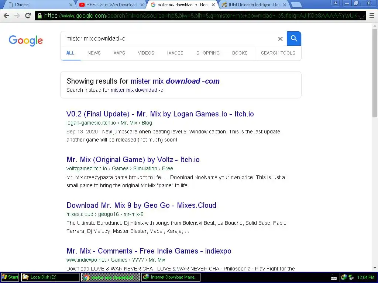Click the vertical scrollbar thumb
Image resolution: width=378 pixels, height=283 pixels.
(375, 72)
